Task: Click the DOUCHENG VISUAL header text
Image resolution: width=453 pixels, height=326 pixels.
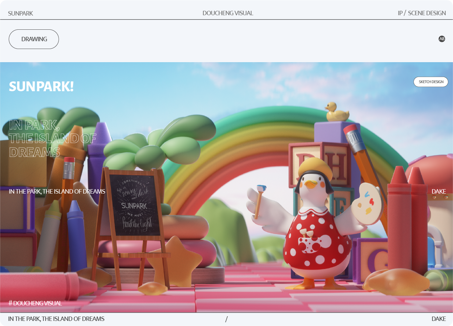Action: (228, 13)
